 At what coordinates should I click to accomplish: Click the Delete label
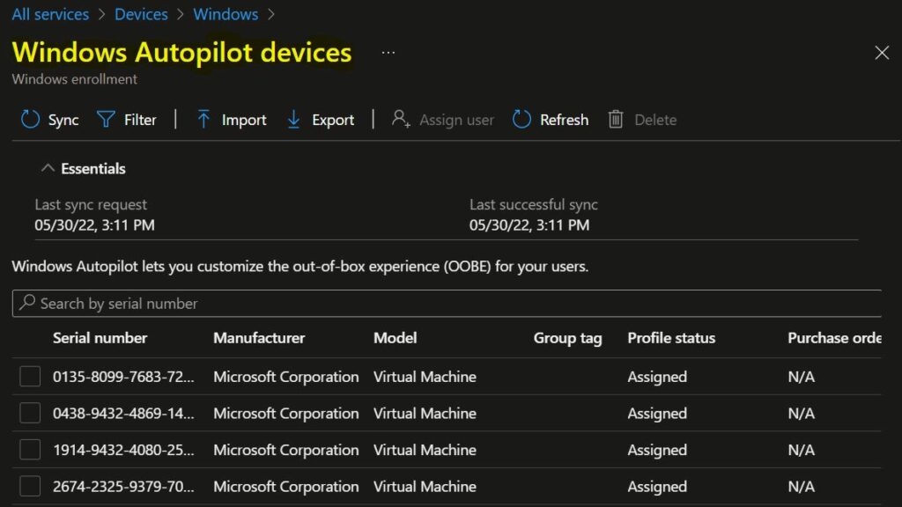click(655, 120)
